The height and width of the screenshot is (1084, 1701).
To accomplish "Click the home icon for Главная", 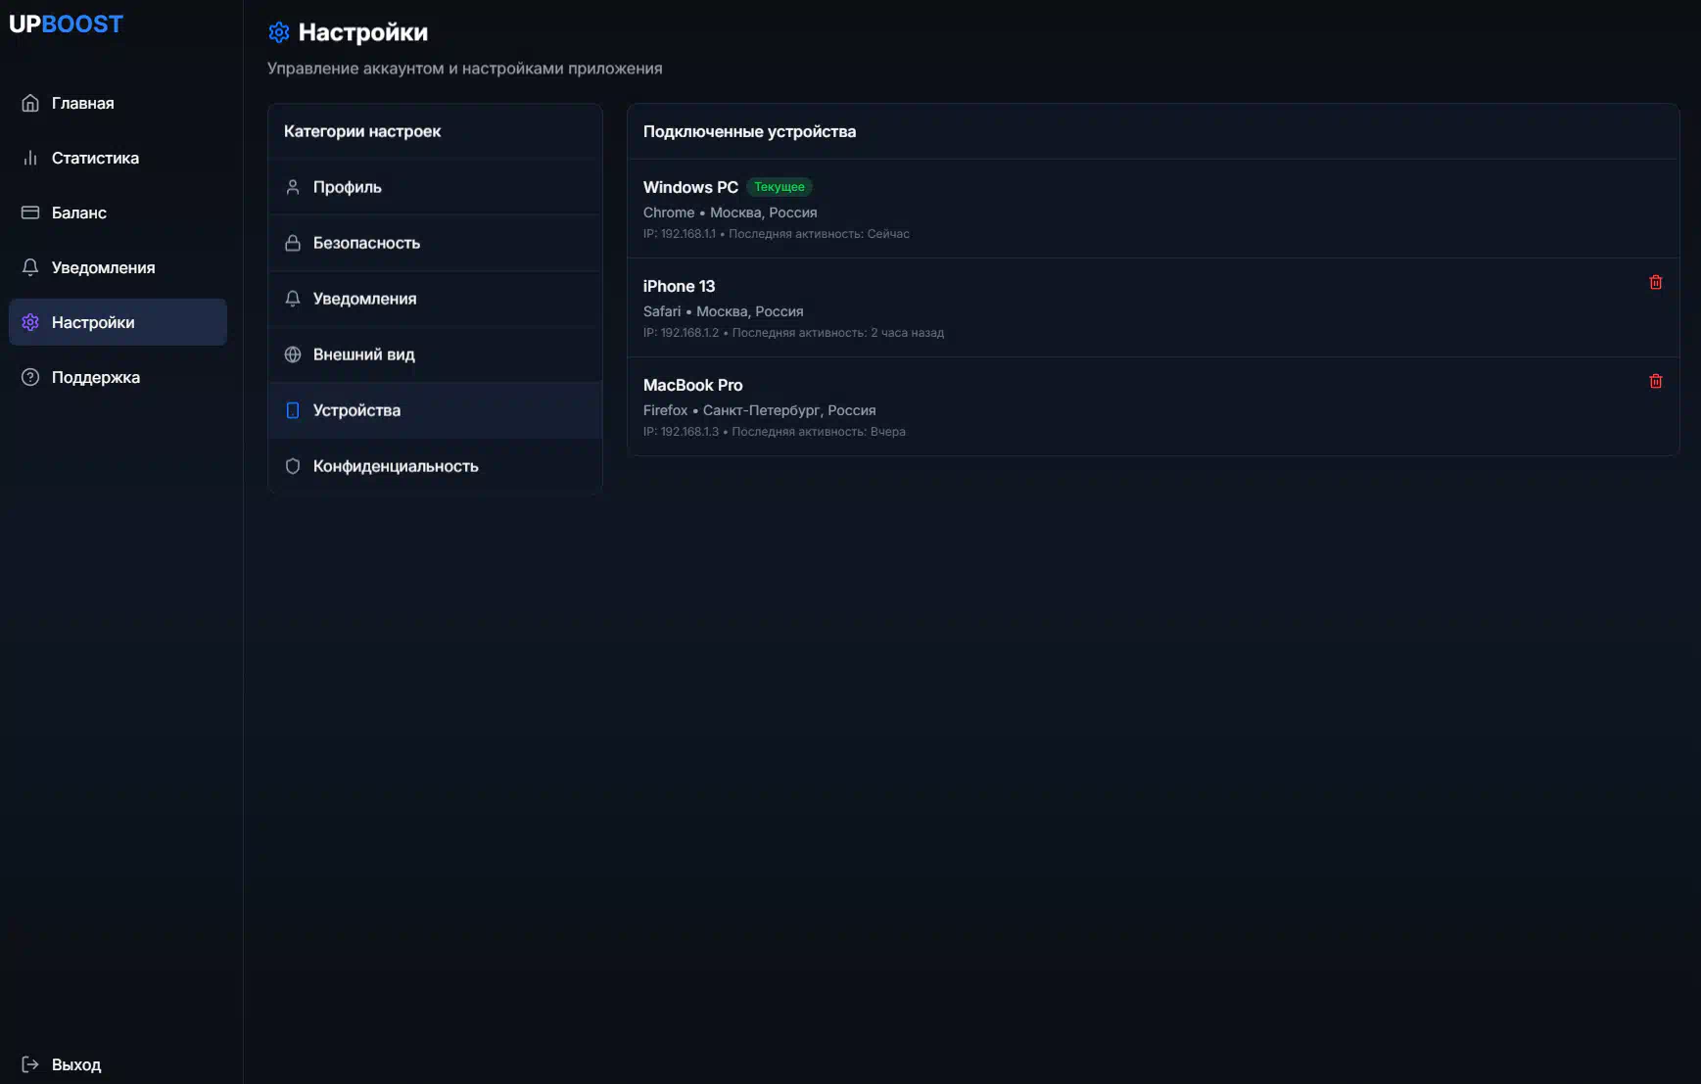I will tap(30, 103).
